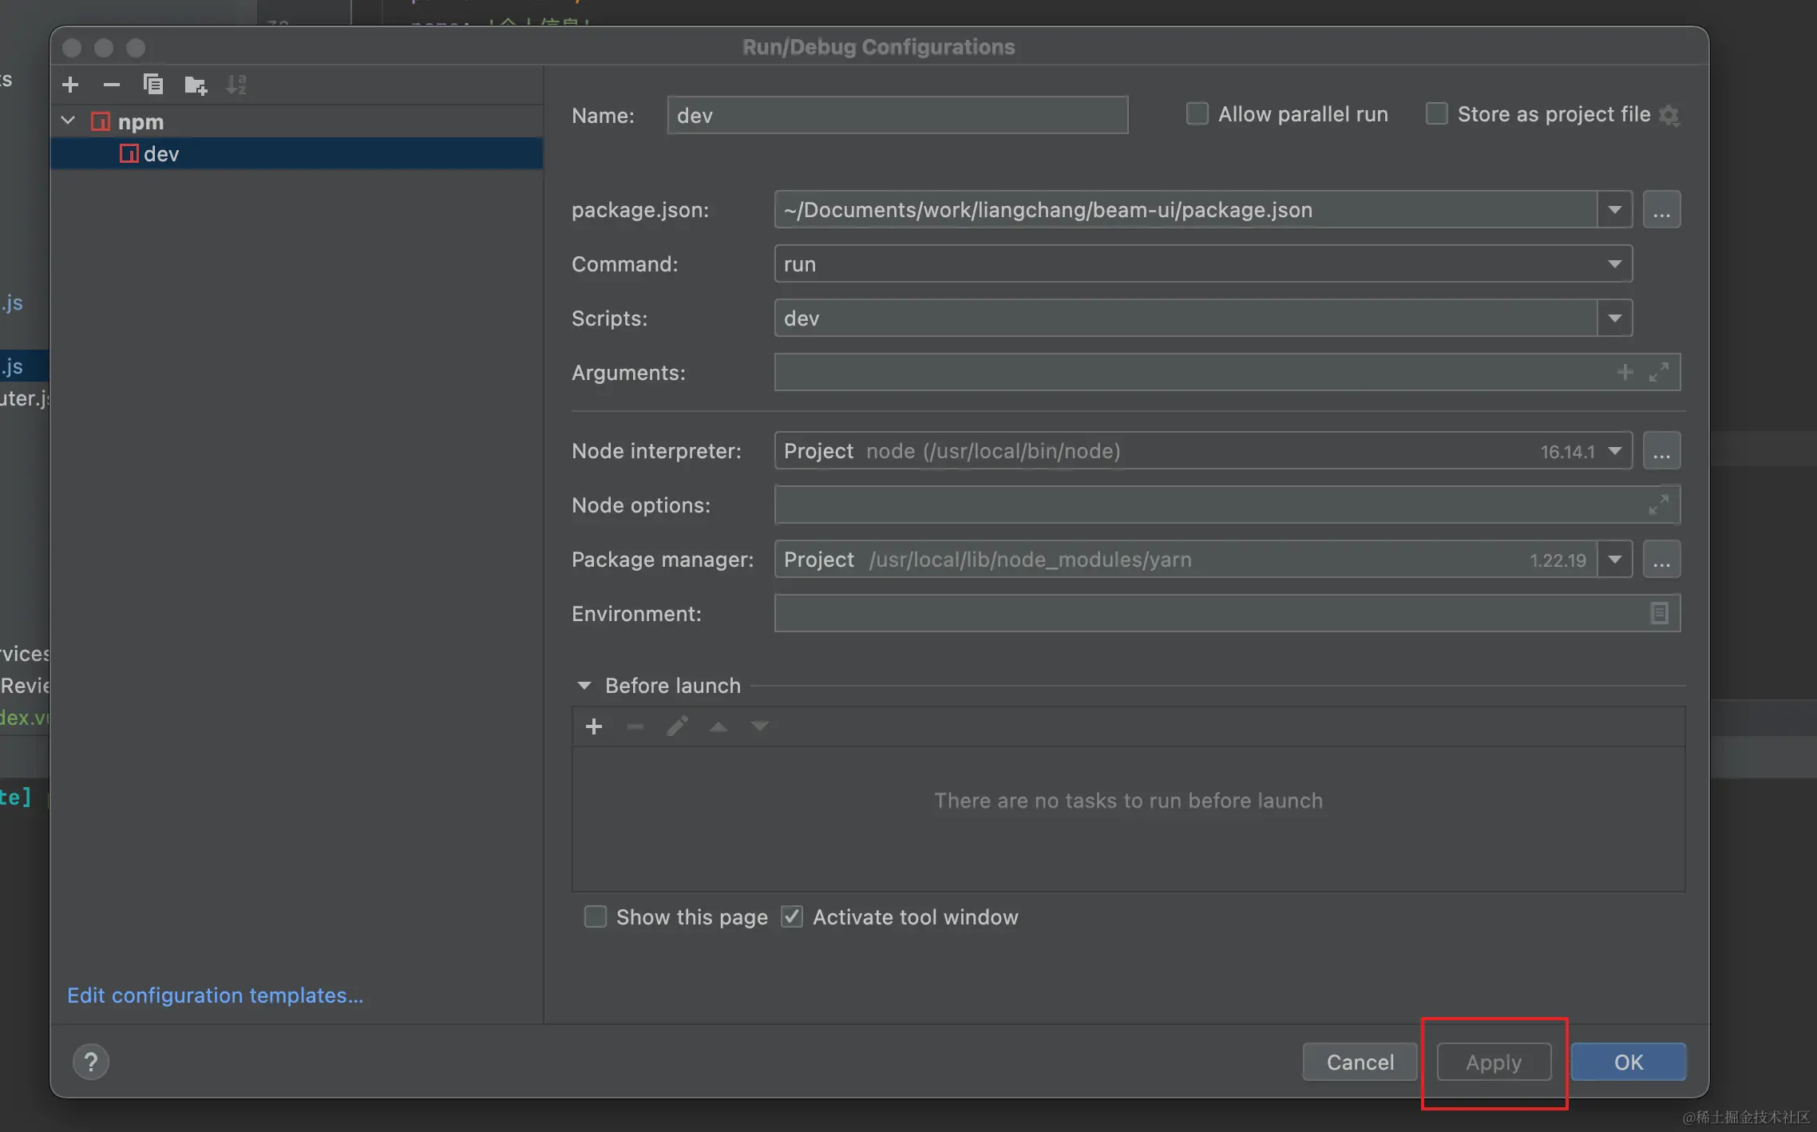Expand the Node options field editor
This screenshot has width=1817, height=1132.
click(1659, 505)
